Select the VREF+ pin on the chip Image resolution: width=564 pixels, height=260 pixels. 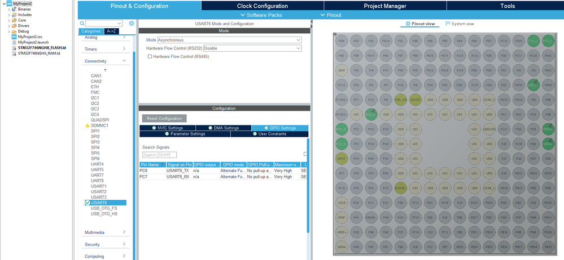click(342, 232)
